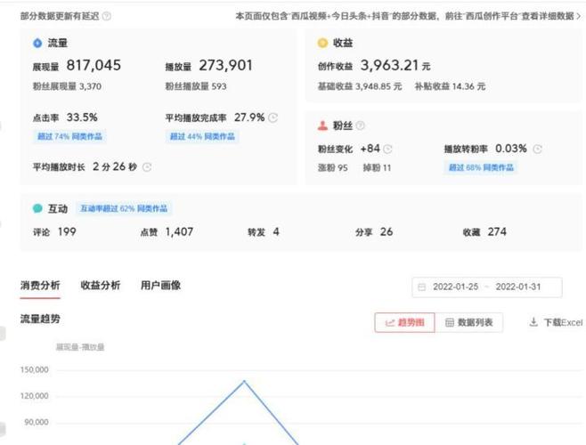
Task: Click the 收藏 count 274
Action: point(497,231)
